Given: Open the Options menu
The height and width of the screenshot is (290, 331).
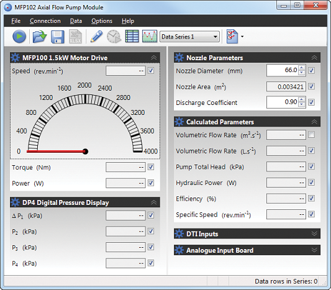Looking at the screenshot, I should tap(102, 21).
